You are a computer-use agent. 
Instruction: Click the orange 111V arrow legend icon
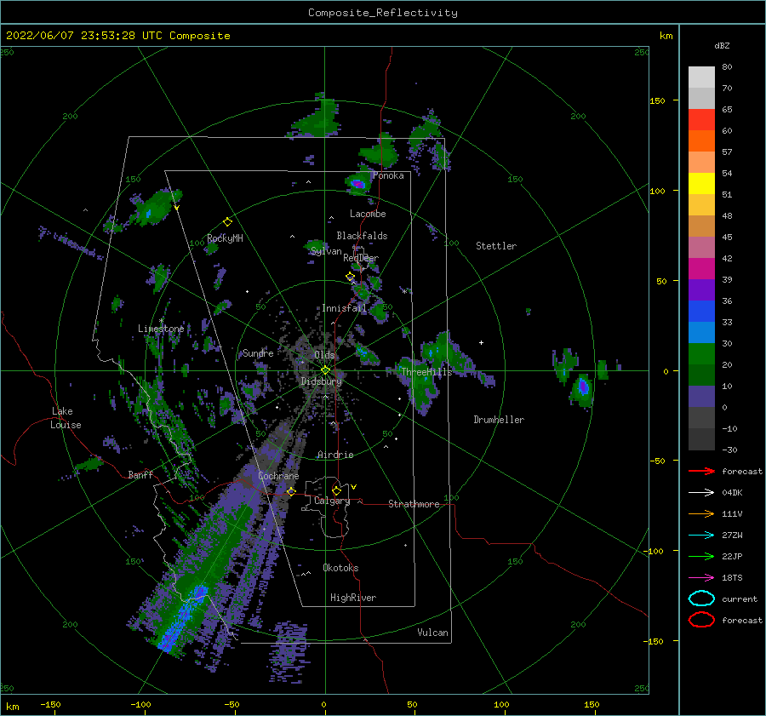tap(701, 513)
